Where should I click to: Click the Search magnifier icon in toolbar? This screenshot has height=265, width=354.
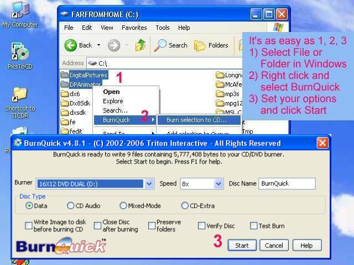click(x=160, y=45)
